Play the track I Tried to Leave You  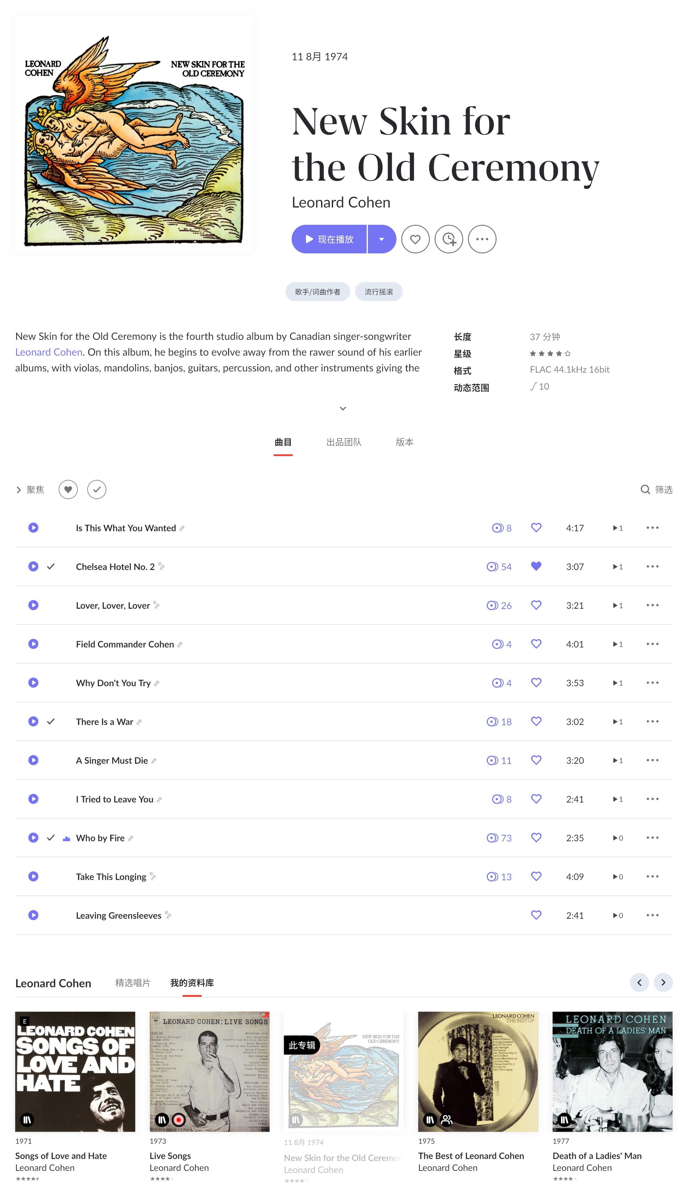[33, 799]
